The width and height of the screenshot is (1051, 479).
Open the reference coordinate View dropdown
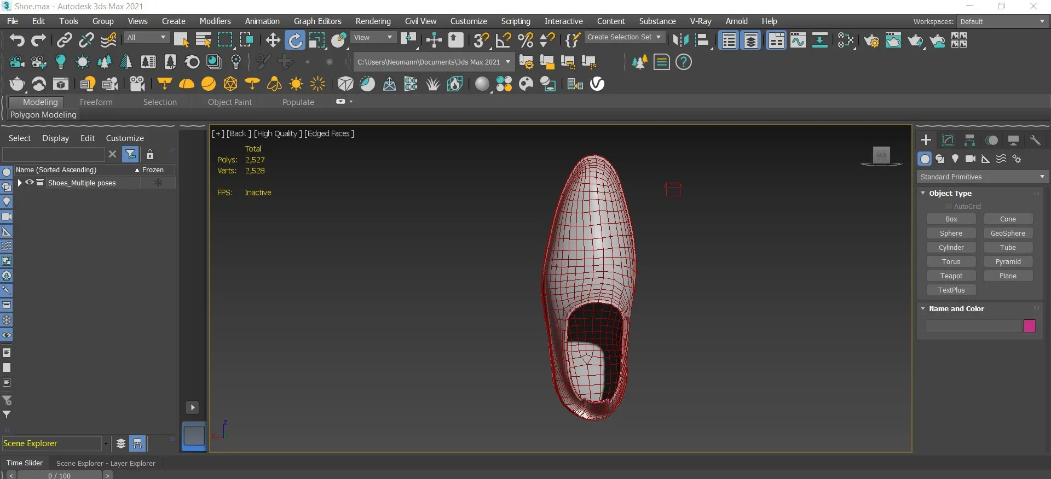(x=373, y=38)
